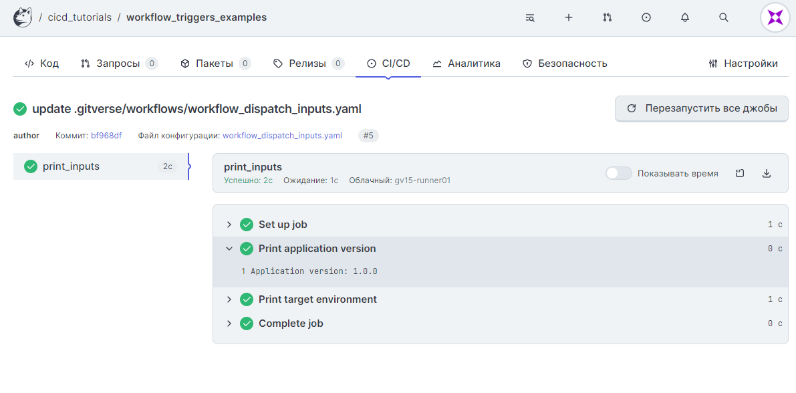Click the success check icon on Print application version
Image resolution: width=796 pixels, height=393 pixels.
pos(247,249)
